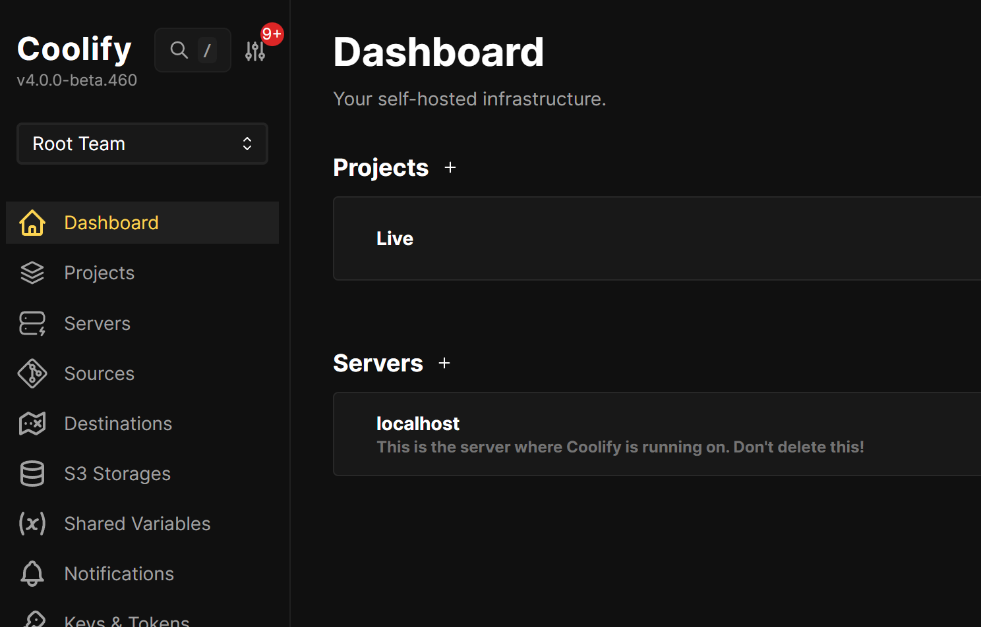Open the search box in sidebar
Viewport: 981px width, 627px height.
(x=193, y=50)
